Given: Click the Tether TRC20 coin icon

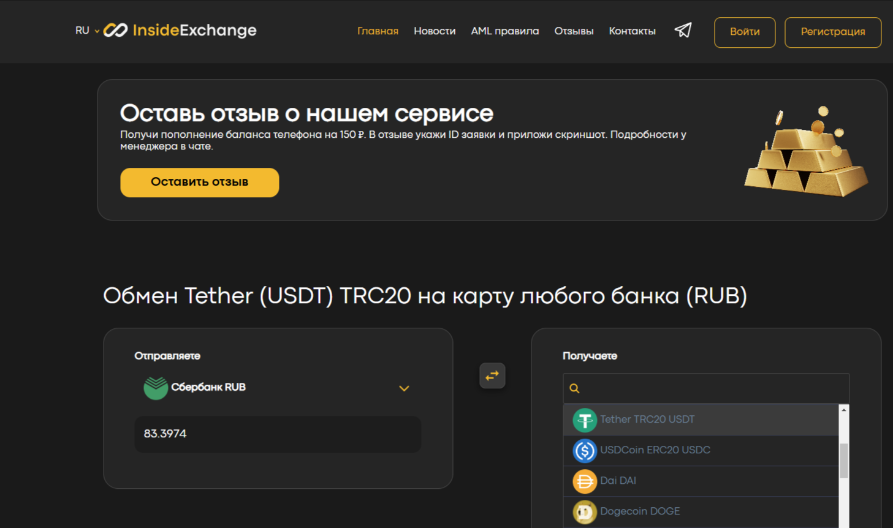Looking at the screenshot, I should (x=585, y=420).
